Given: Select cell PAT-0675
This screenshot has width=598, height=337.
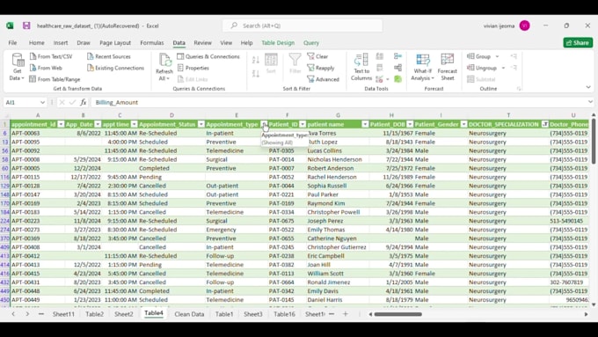Looking at the screenshot, I should click(287, 221).
